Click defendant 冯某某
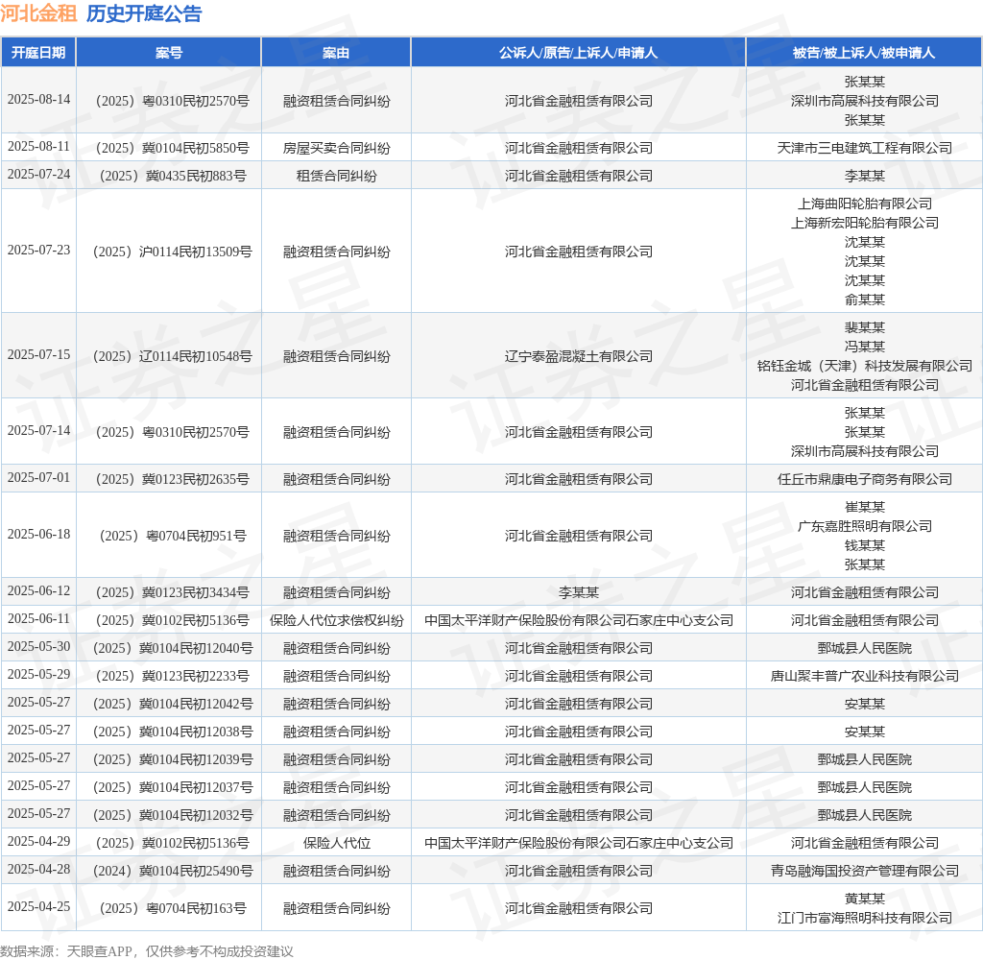Image resolution: width=983 pixels, height=960 pixels. (865, 347)
